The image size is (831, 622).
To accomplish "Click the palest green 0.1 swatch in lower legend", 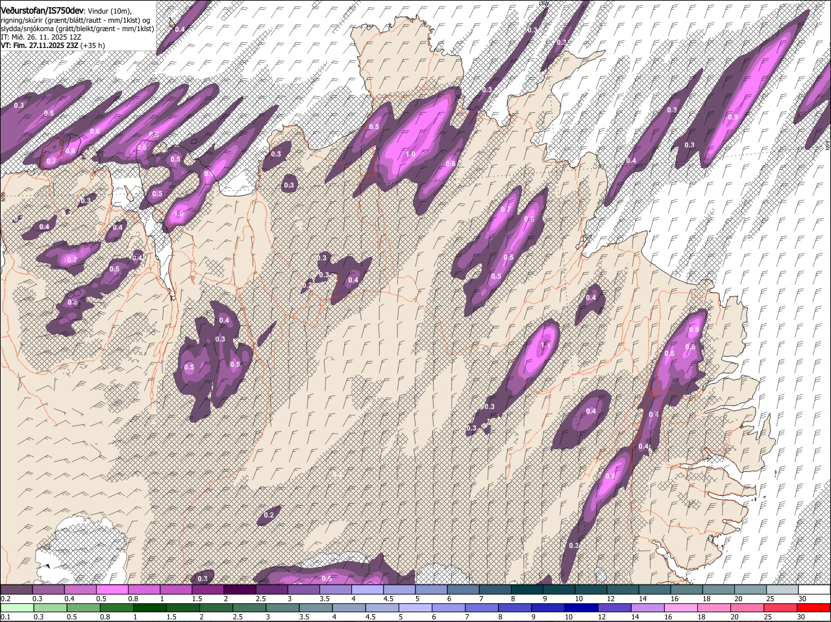I will (17, 608).
